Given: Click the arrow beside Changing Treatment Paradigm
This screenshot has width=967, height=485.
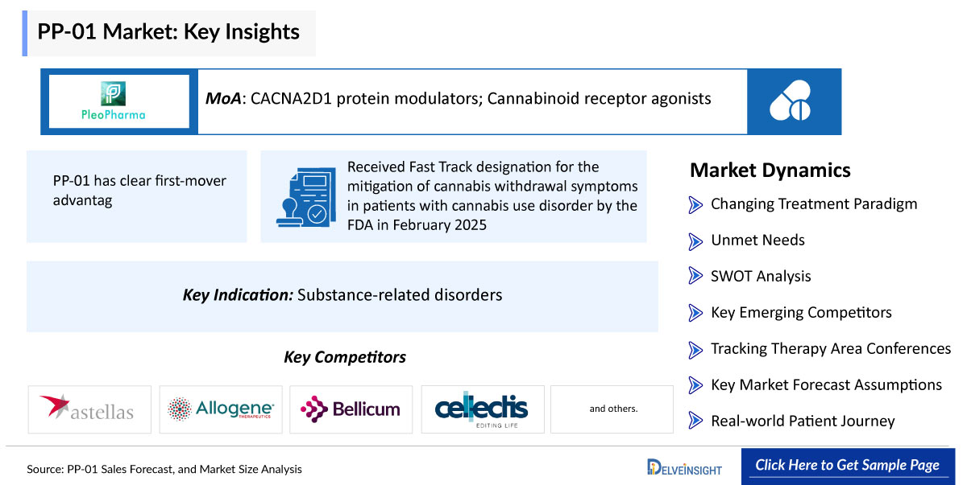Looking at the screenshot, I should 695,204.
